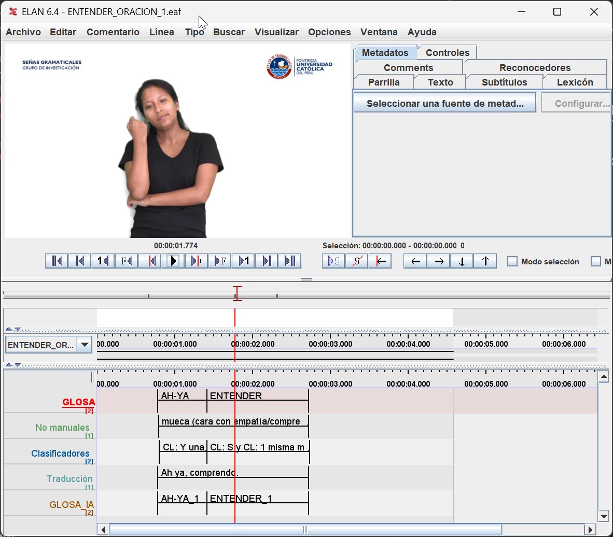
Task: Click Seleccionar una fuente de metadatos
Action: [x=444, y=103]
